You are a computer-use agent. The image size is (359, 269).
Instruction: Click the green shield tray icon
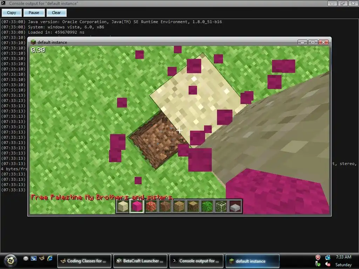click(318, 264)
